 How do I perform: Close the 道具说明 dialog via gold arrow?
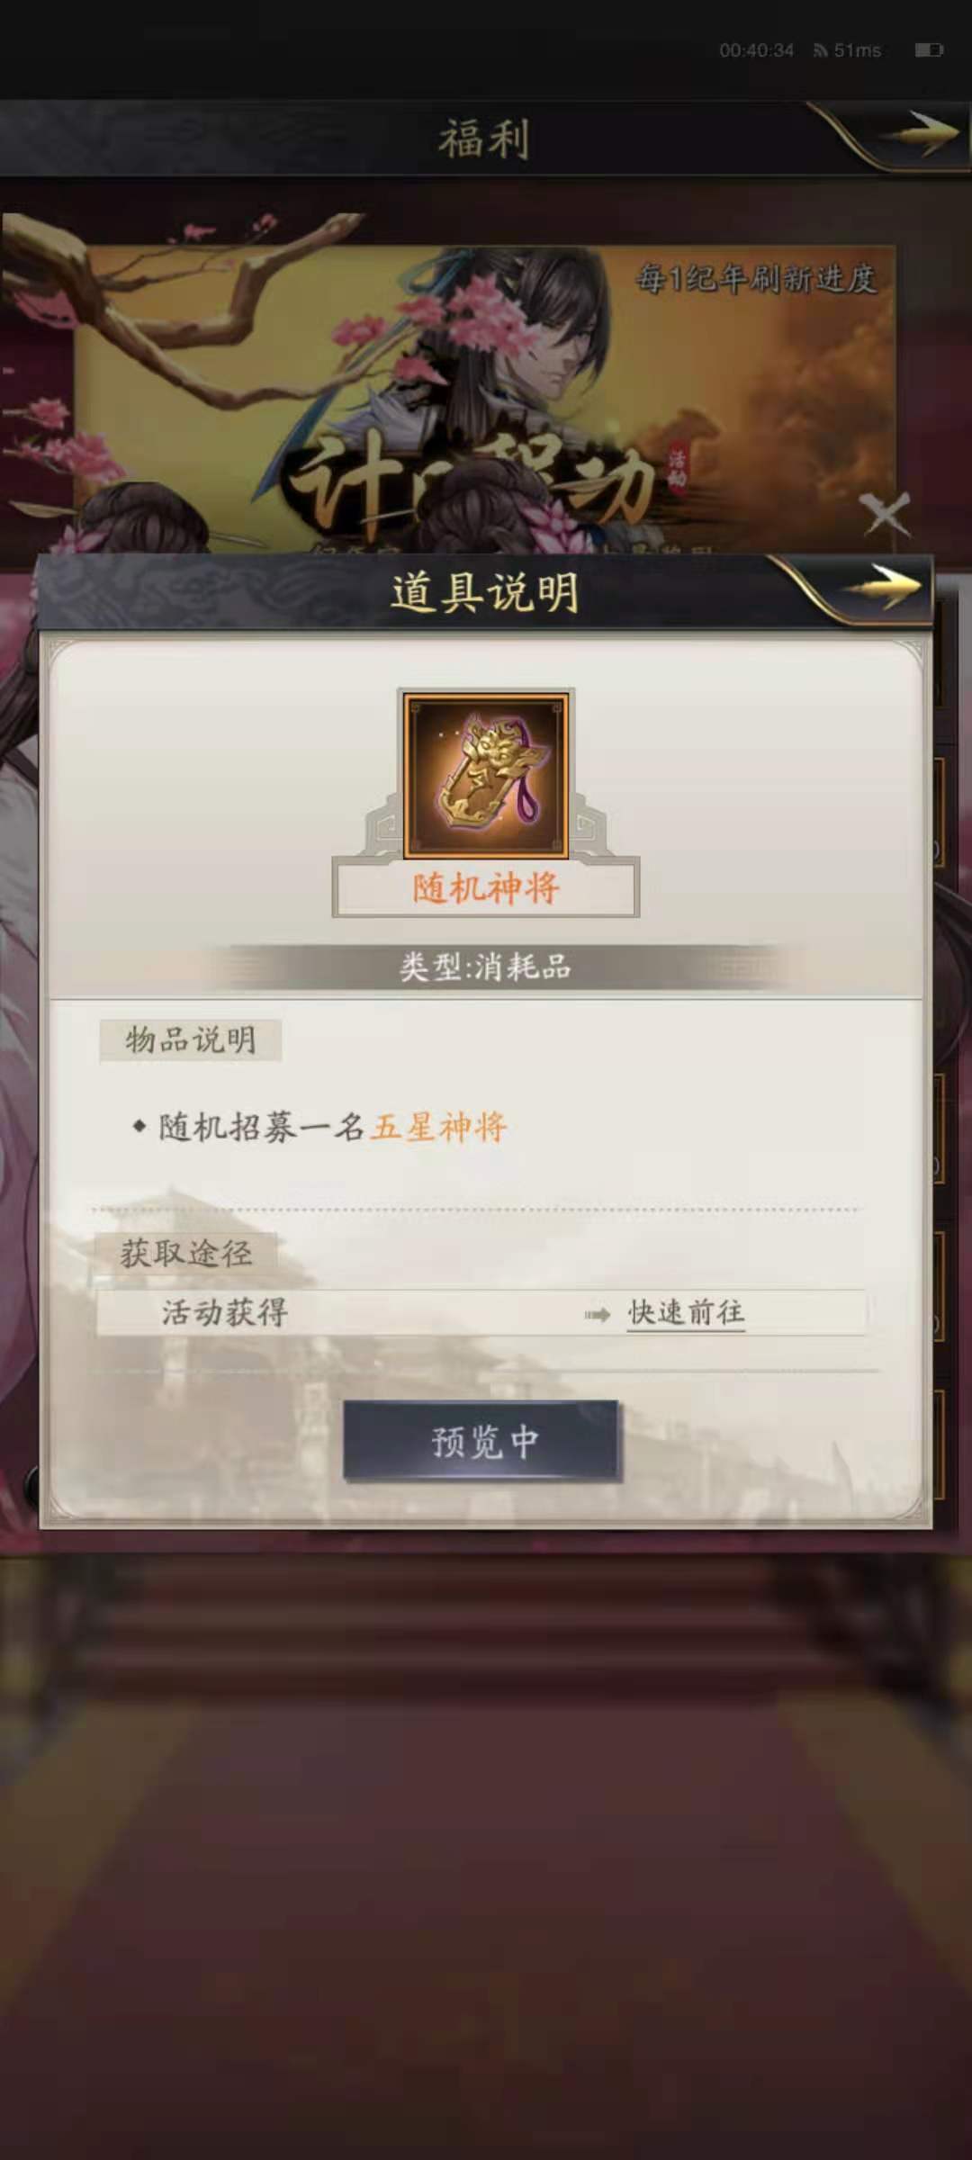coord(883,587)
